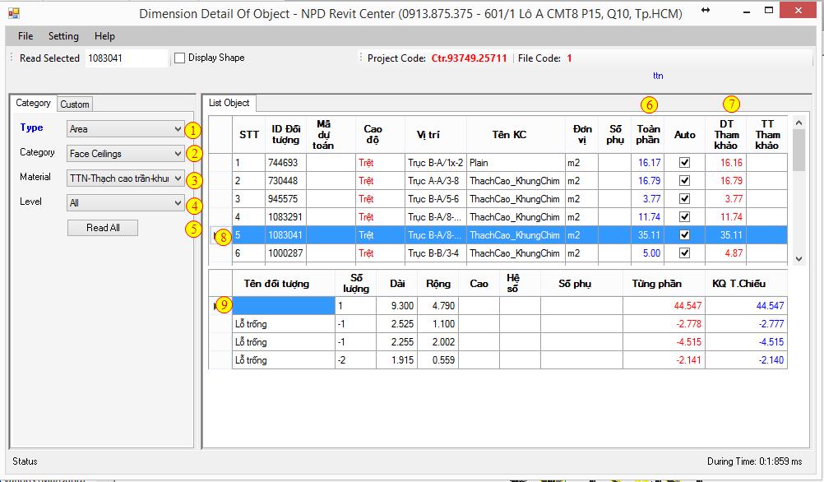Toggle Auto checkbox for object 1000287

click(684, 253)
